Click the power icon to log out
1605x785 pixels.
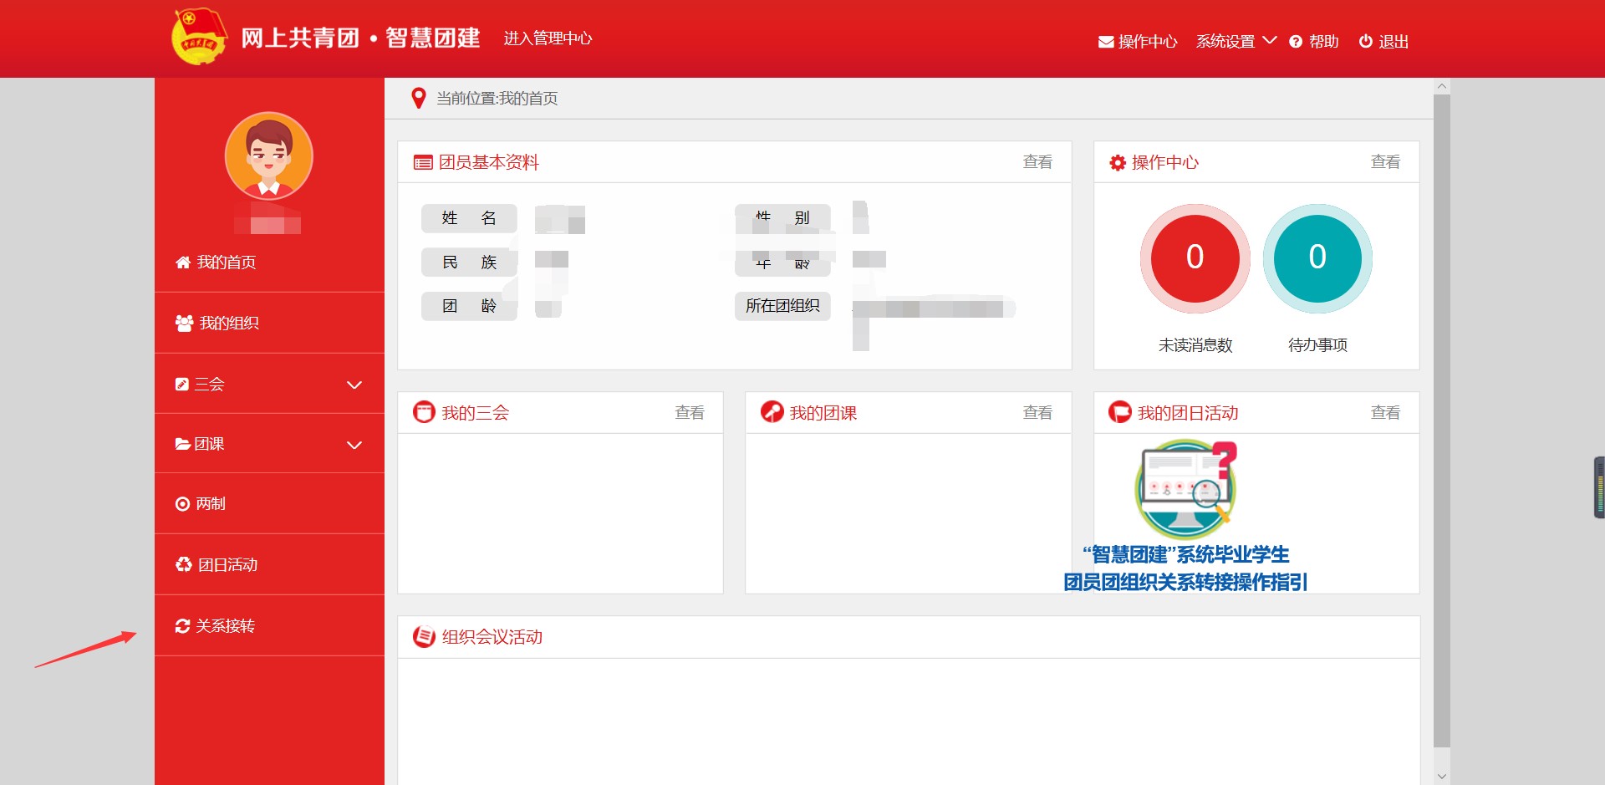tap(1365, 41)
